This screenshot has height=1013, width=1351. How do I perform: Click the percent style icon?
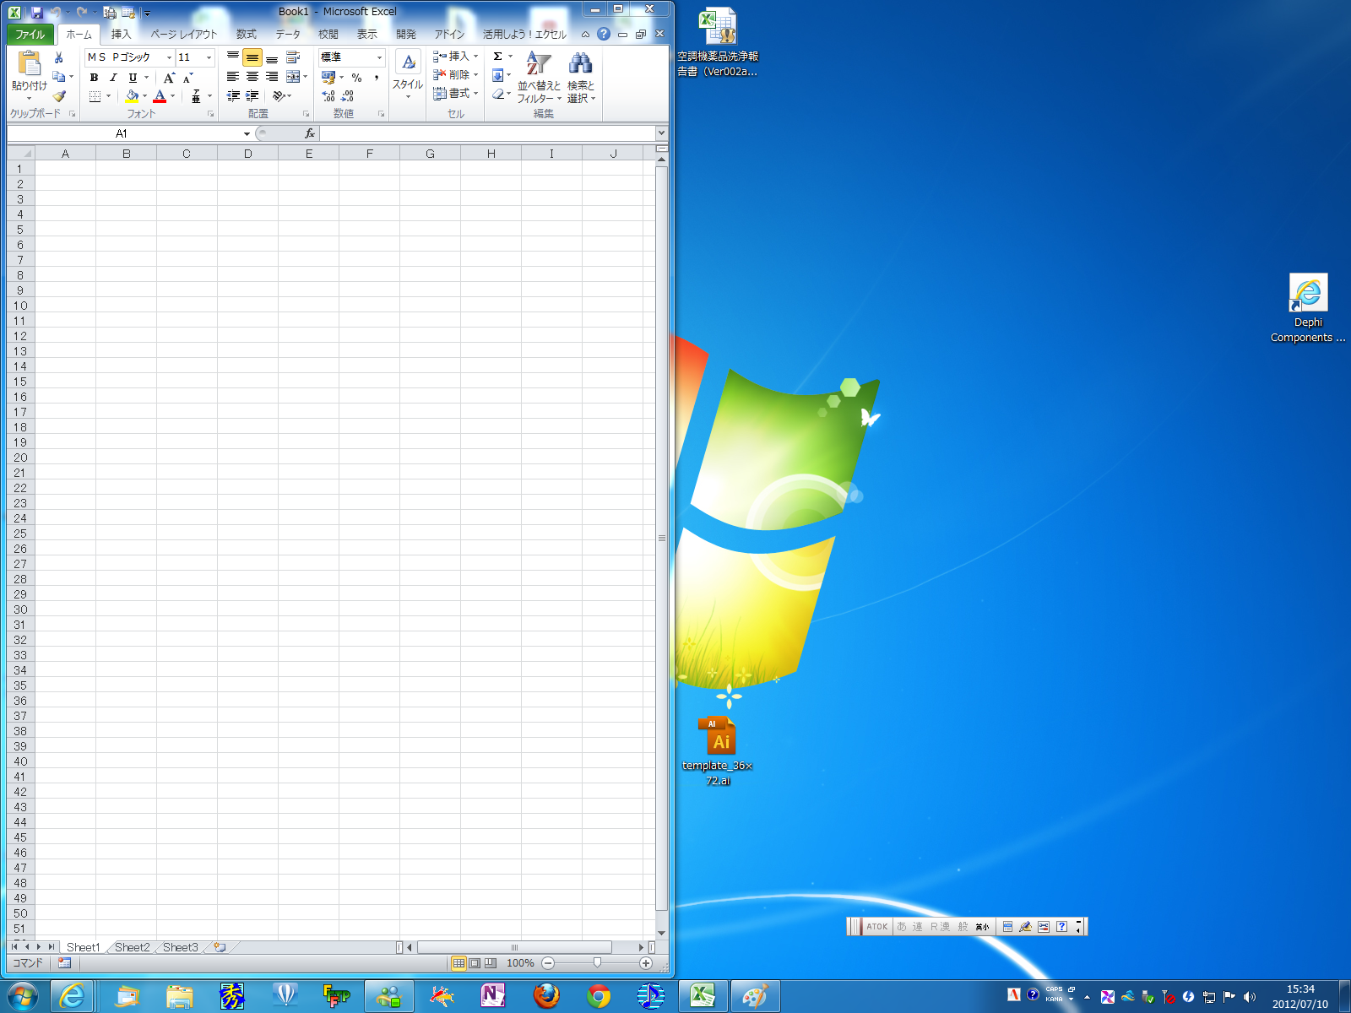356,77
